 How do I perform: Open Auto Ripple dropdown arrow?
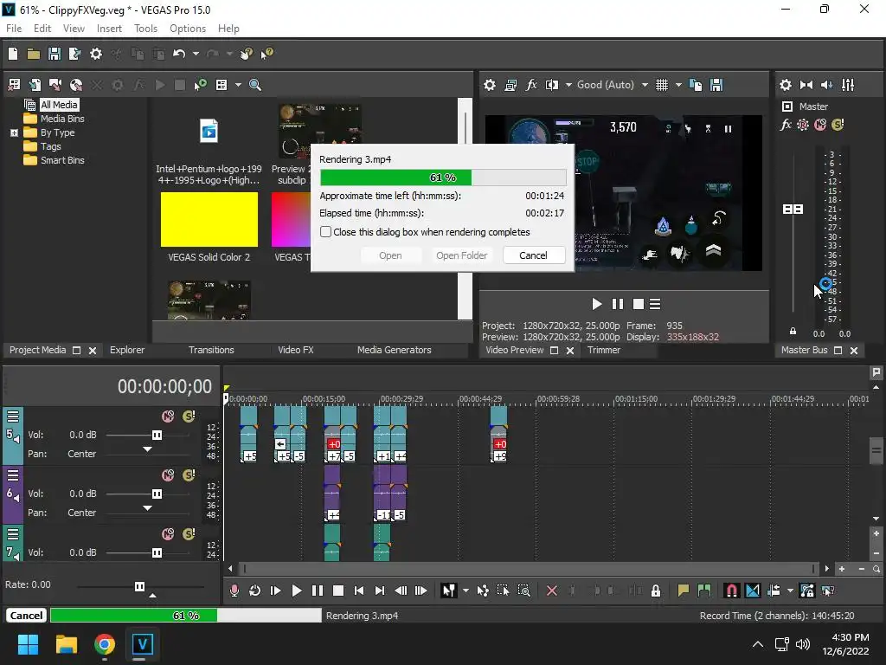790,591
